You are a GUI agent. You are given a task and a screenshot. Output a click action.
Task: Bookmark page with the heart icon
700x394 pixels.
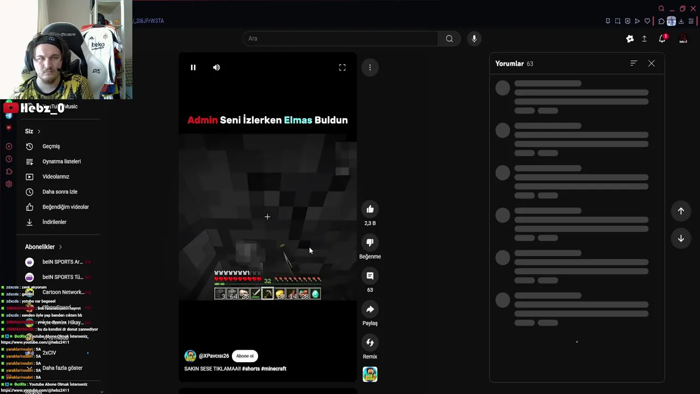tap(647, 21)
